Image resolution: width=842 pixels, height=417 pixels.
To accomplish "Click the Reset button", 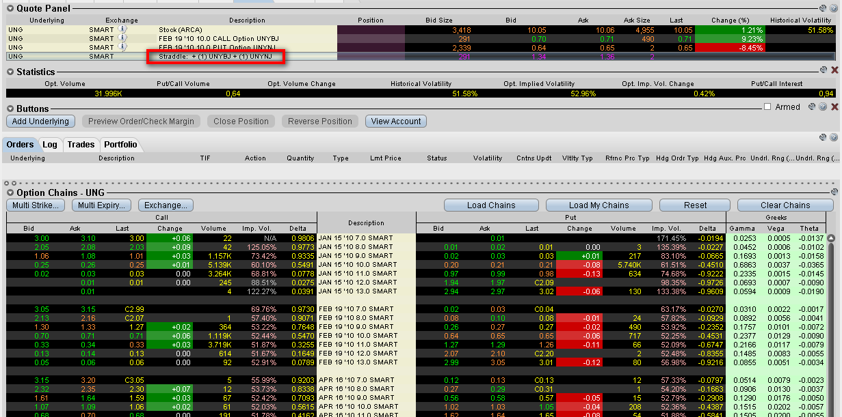I will [696, 205].
